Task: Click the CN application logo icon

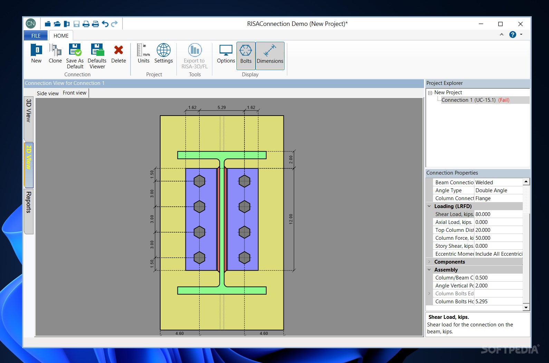Action: tap(31, 23)
